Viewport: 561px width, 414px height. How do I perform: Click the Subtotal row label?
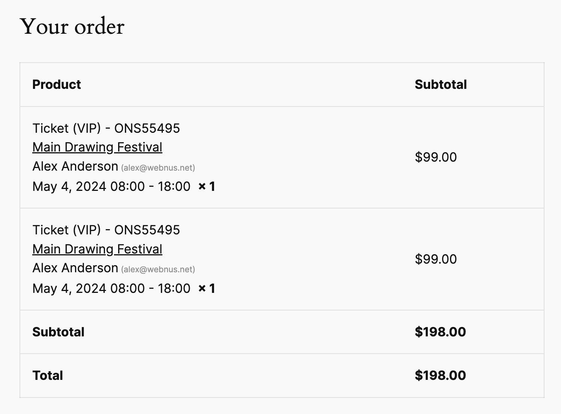pos(58,332)
